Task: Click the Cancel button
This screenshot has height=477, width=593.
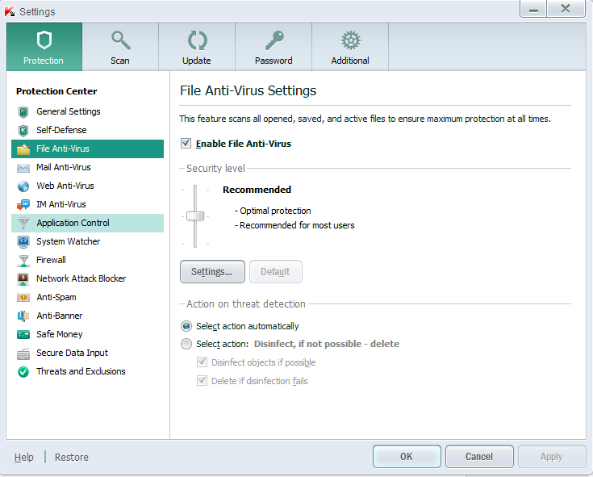Action: click(x=479, y=457)
